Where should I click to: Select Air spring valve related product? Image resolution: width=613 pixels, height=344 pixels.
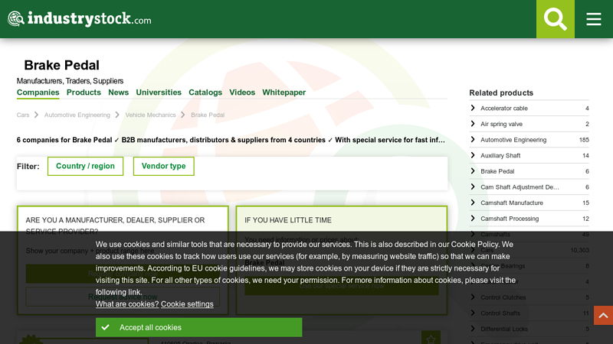pyautogui.click(x=501, y=124)
